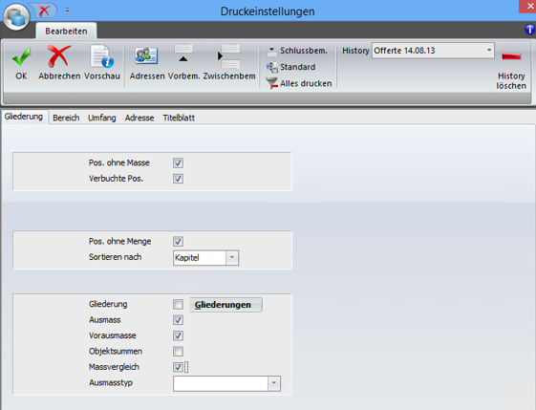The image size is (536, 410).
Task: Uncheck the Pos. ohne Masse checkbox
Action: [x=178, y=163]
